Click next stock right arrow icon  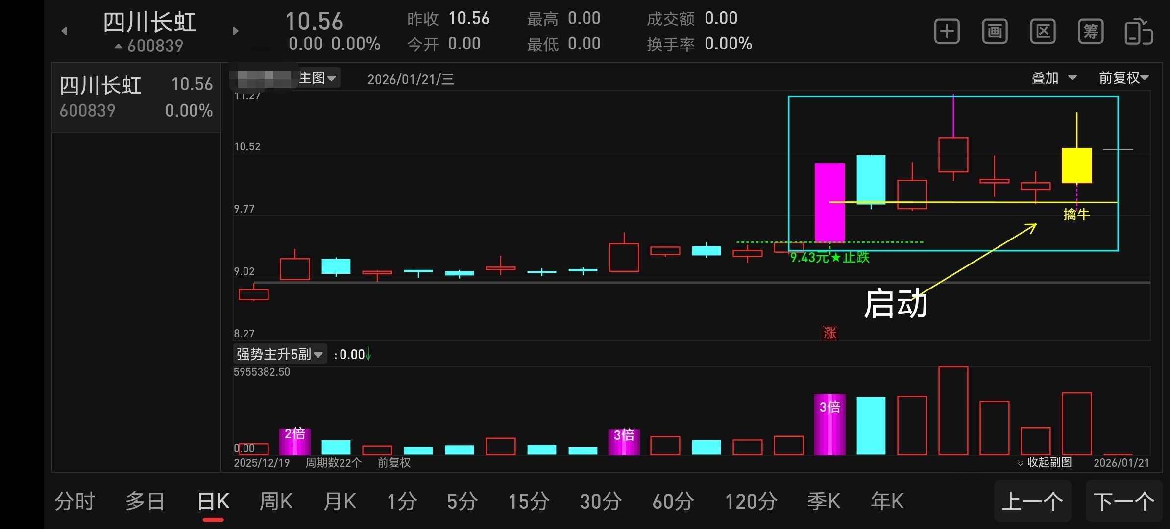click(236, 31)
